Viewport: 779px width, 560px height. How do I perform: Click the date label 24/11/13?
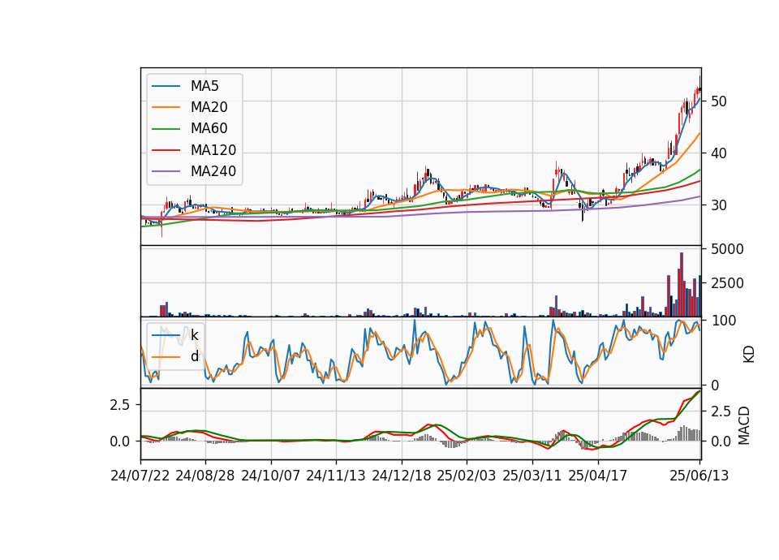[x=336, y=476]
